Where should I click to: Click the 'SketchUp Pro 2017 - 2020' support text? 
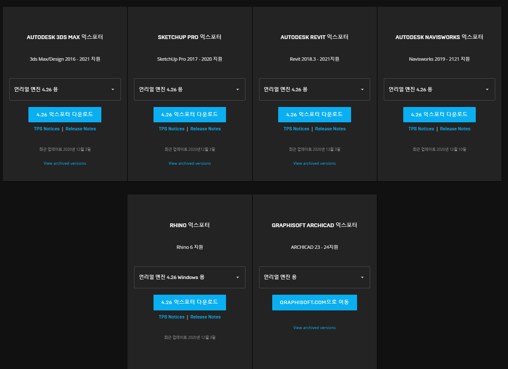190,59
